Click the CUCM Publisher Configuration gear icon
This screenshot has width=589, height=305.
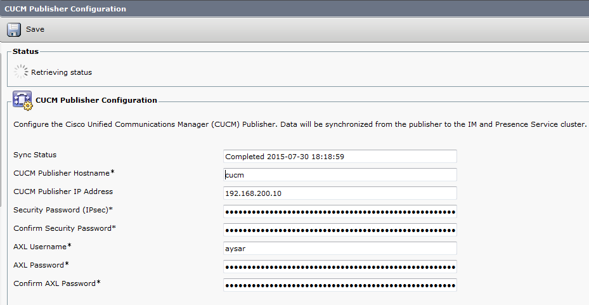click(x=22, y=101)
